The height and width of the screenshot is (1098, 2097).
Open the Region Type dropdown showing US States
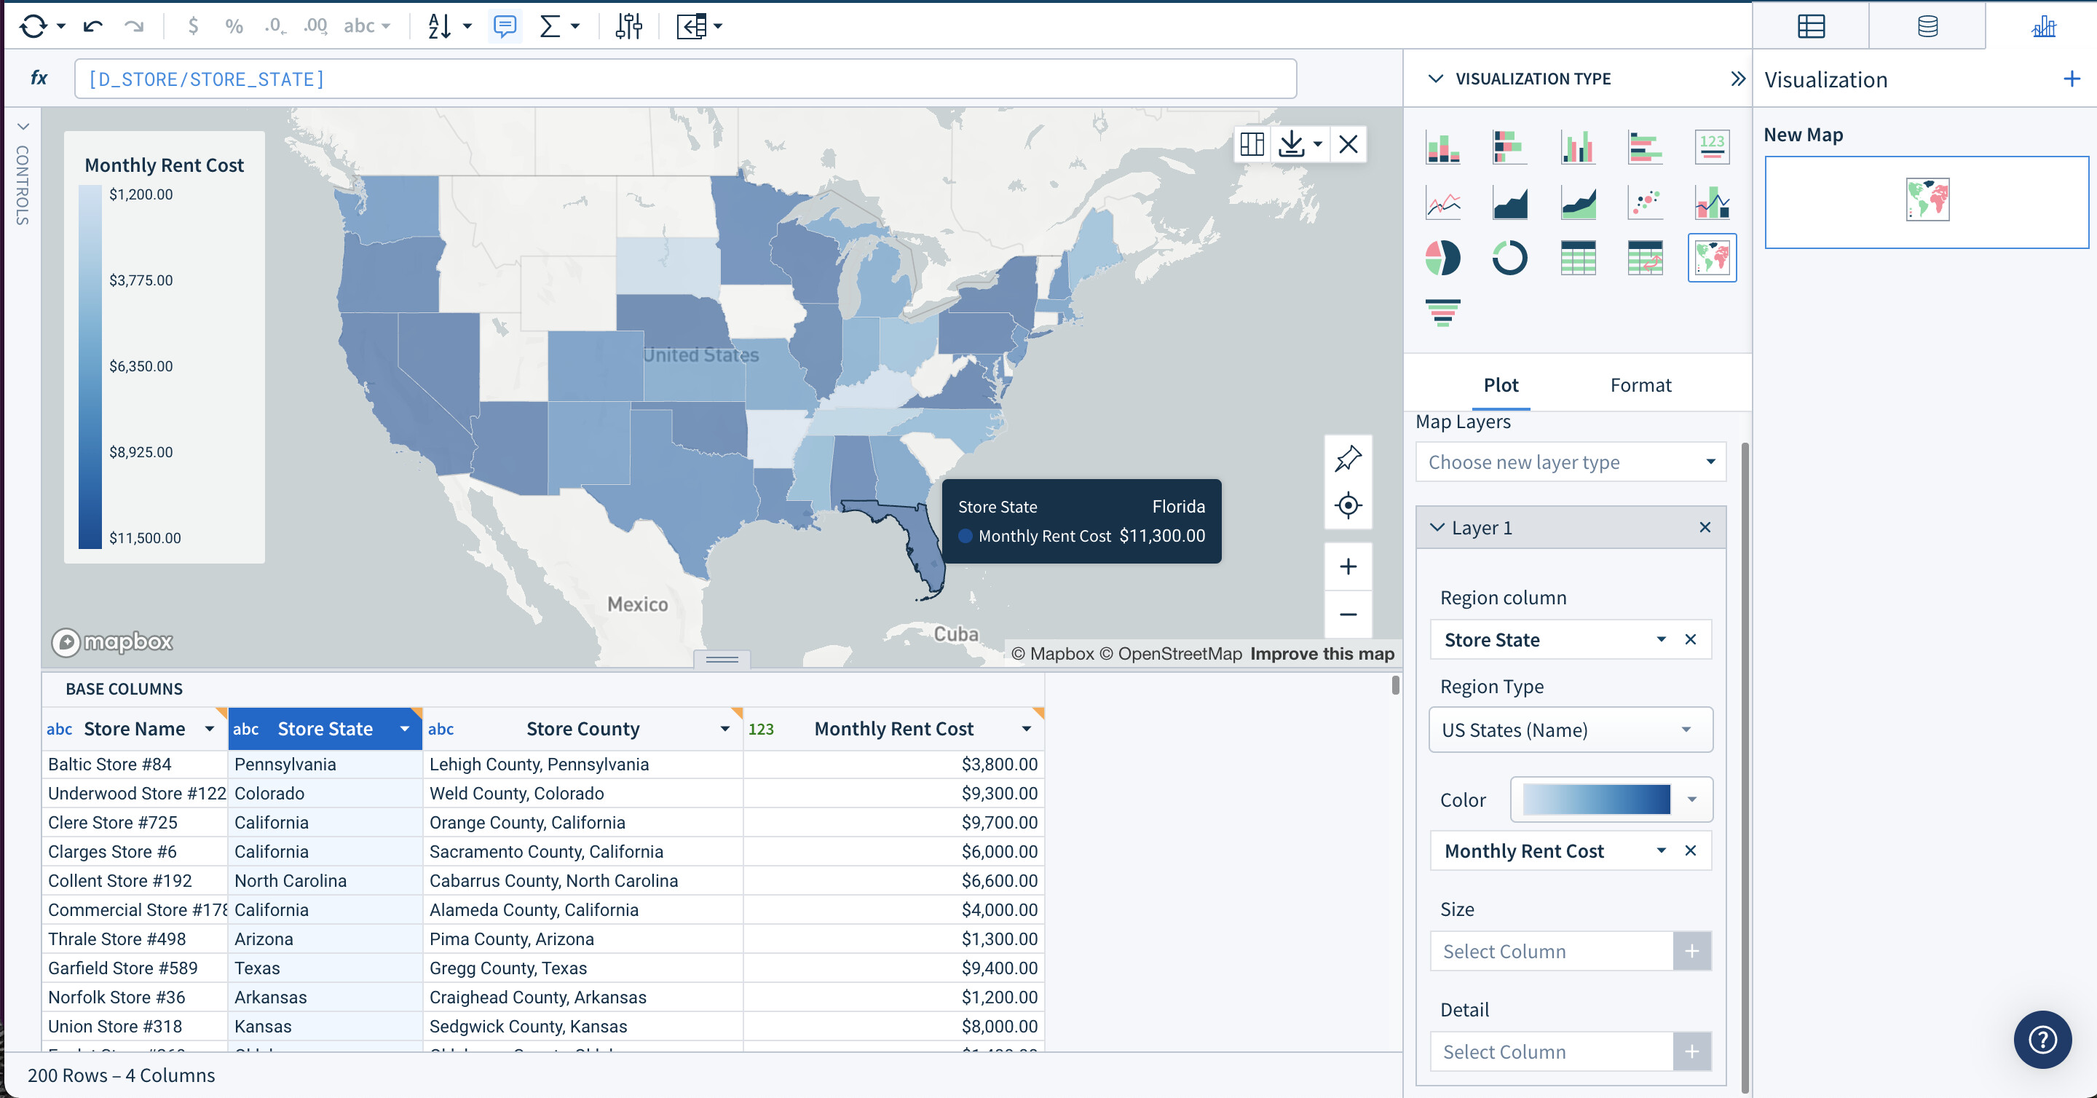point(1571,730)
